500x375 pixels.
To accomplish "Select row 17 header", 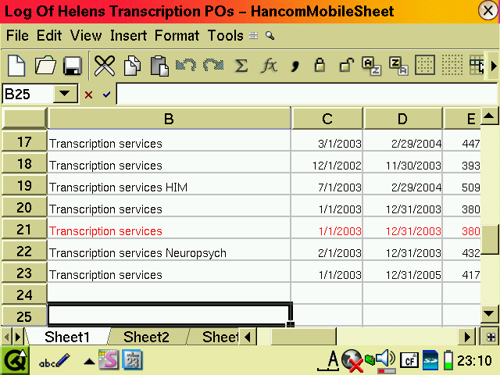I will click(x=24, y=142).
